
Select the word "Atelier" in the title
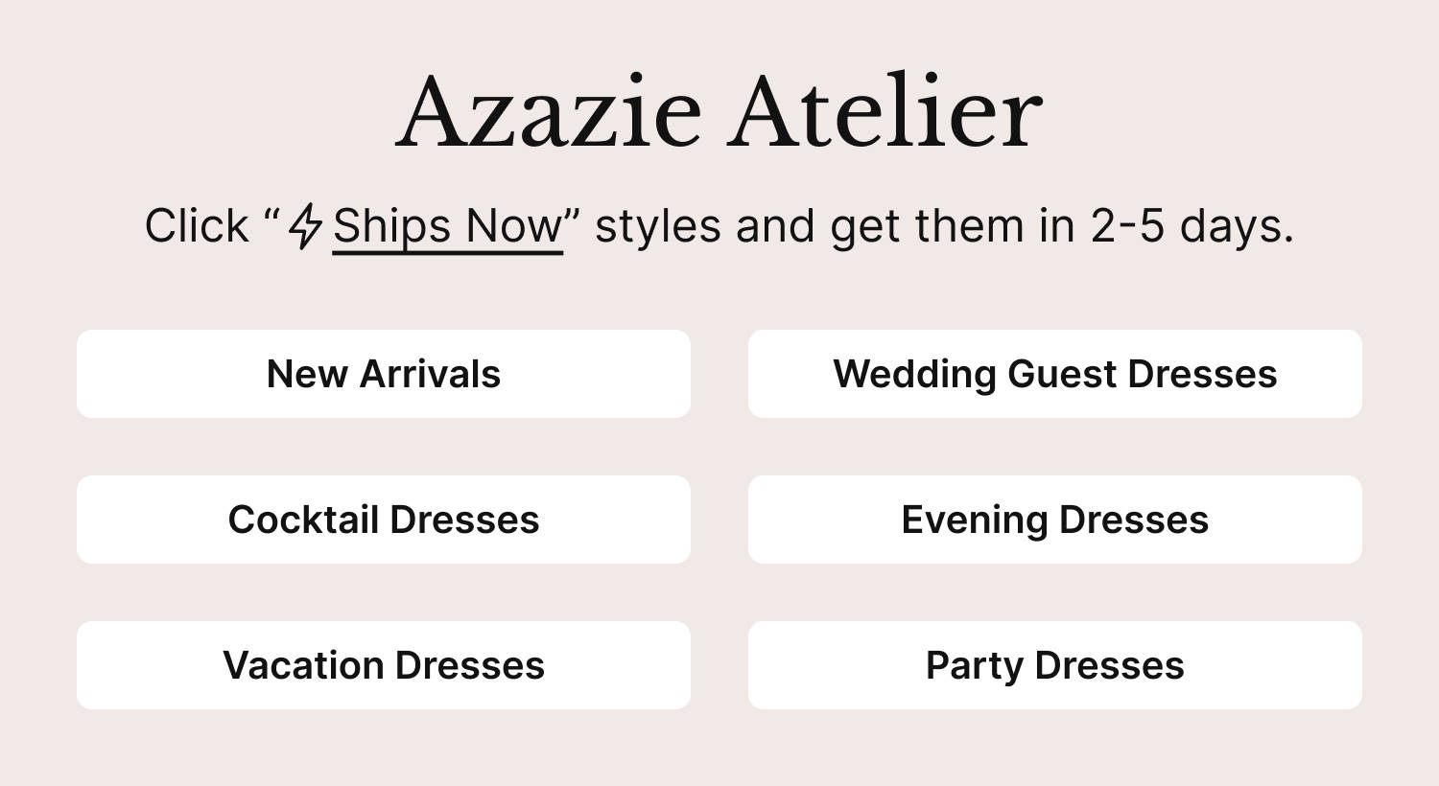(x=887, y=112)
